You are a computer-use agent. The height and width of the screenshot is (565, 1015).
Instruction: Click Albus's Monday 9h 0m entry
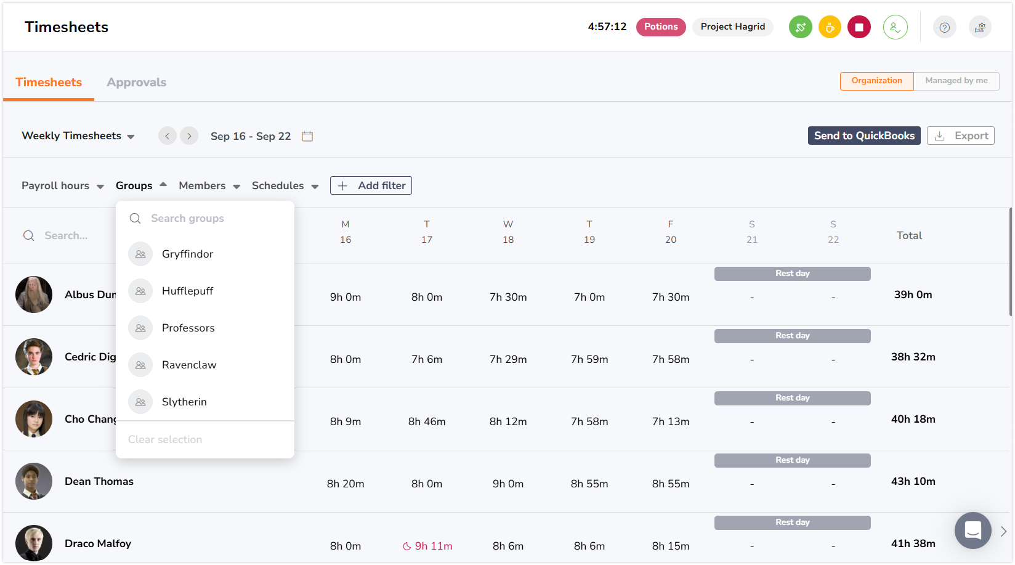coord(346,297)
